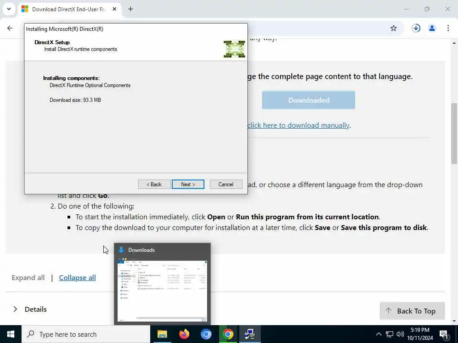Viewport: 458px width, 343px height.
Task: Click the DirectX logo in setup dialog
Action: 234,49
